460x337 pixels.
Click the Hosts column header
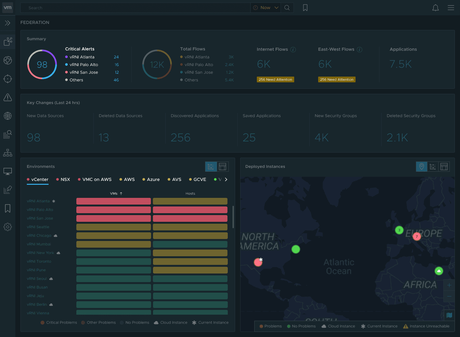[x=190, y=193]
